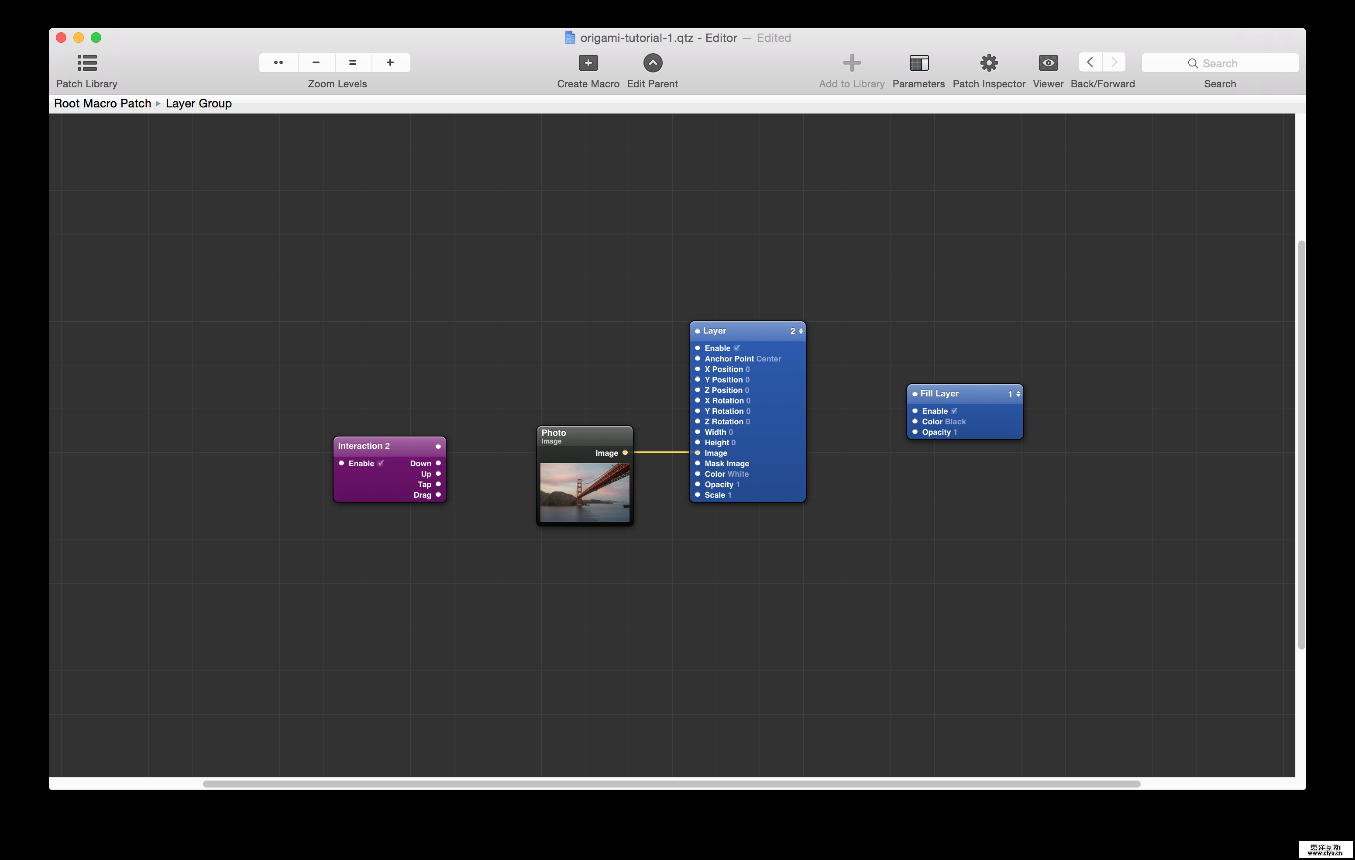Toggle the Enable checkbox on Interaction 2
This screenshot has width=1355, height=860.
tap(380, 463)
